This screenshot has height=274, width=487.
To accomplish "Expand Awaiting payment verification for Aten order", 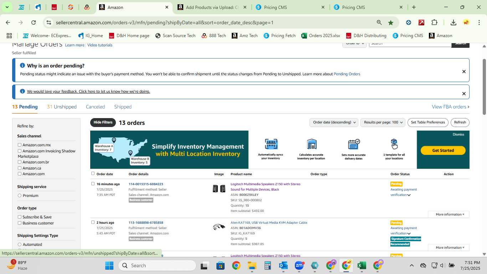I will (x=409, y=234).
